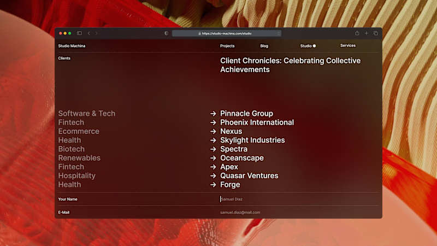This screenshot has height=246, width=437.
Task: Open the Quasar Ventures client link
Action: 249,175
